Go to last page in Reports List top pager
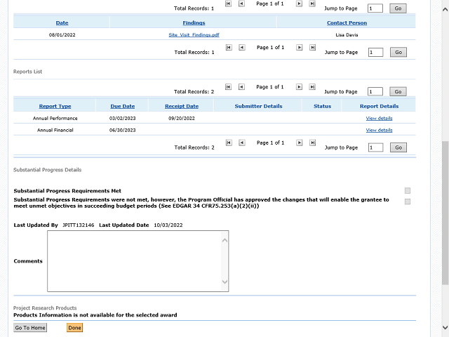 click(x=312, y=87)
